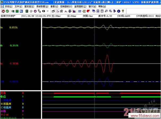This screenshot has width=161, height=119.
Task: Click the 左:84ms status field
Action: pyautogui.click(x=59, y=16)
